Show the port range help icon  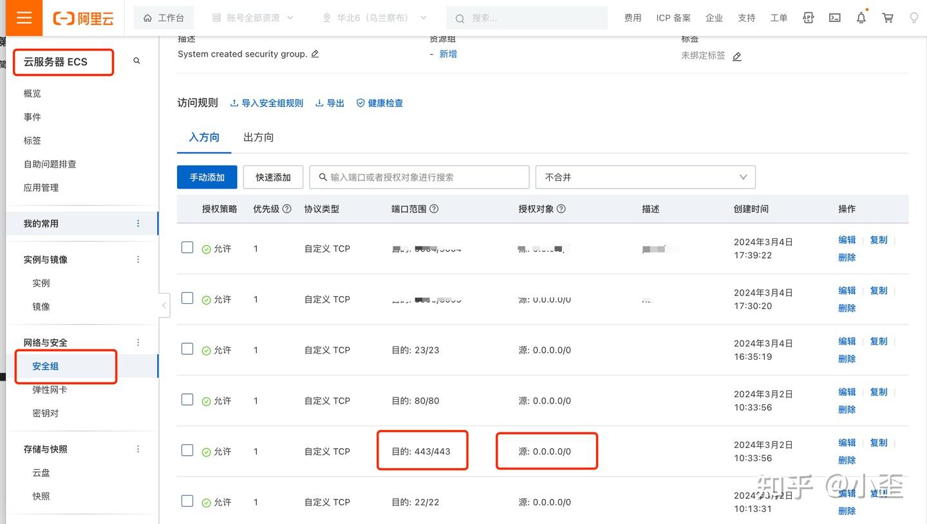click(x=434, y=209)
